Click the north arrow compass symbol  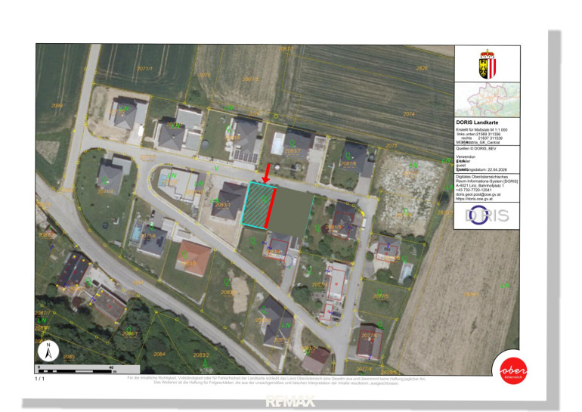click(48, 352)
